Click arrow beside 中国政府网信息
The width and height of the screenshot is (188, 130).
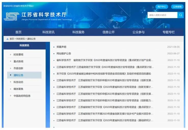click(11, 96)
